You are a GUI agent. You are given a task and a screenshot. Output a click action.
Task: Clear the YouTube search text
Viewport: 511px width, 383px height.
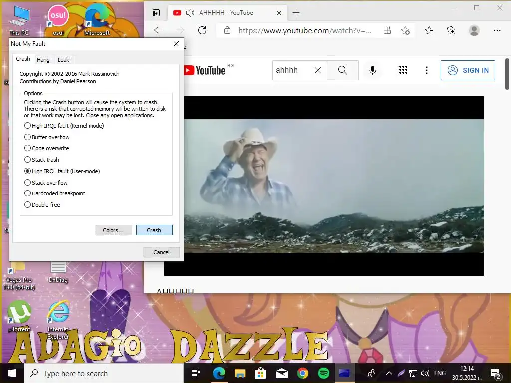click(318, 70)
